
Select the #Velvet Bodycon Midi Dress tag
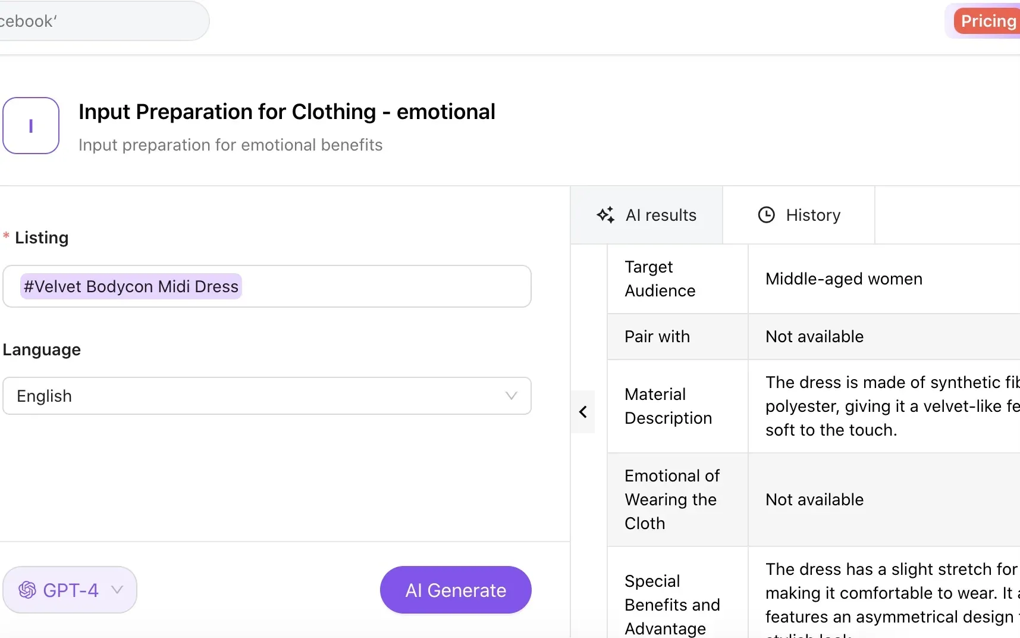pos(130,286)
